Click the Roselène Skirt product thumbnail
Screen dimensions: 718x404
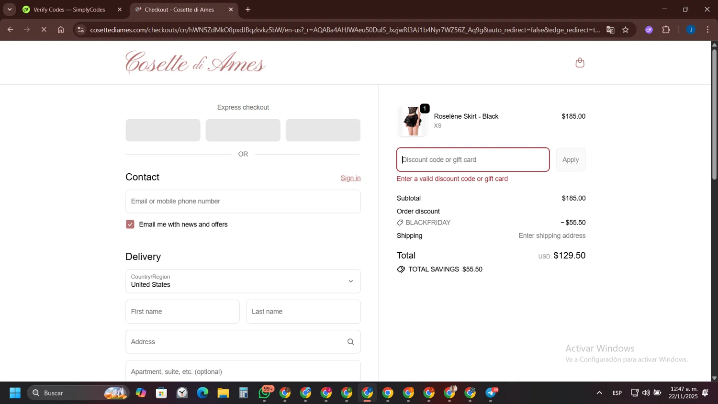click(412, 121)
